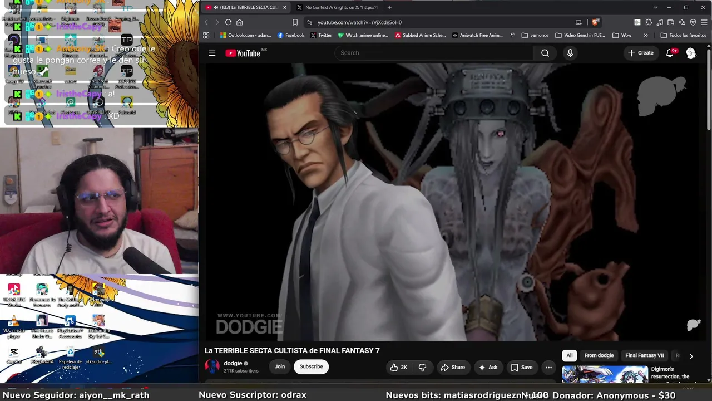Open TikTok LIVE Studio desktop shortcut
The image size is (712, 401).
[x=14, y=295]
